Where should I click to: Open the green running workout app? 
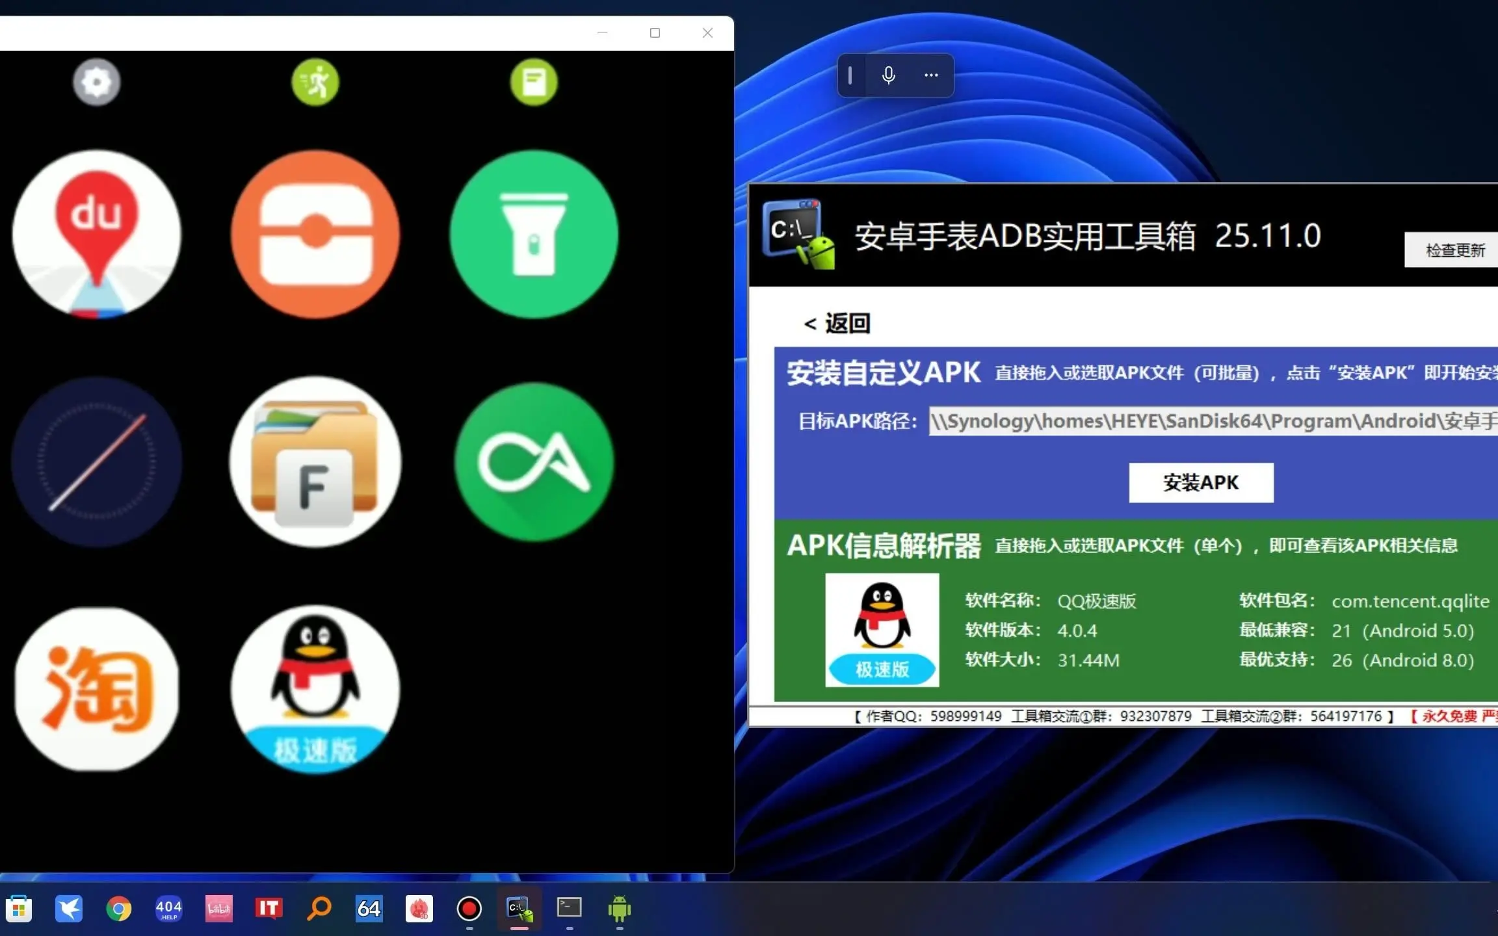point(315,82)
